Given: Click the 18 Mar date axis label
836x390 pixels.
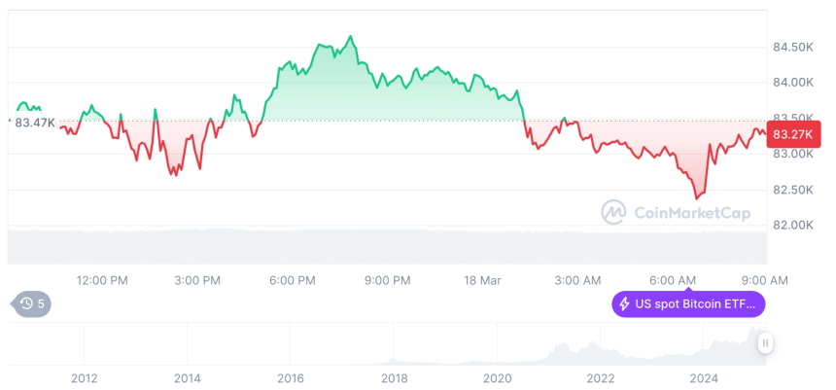Looking at the screenshot, I should (x=481, y=281).
